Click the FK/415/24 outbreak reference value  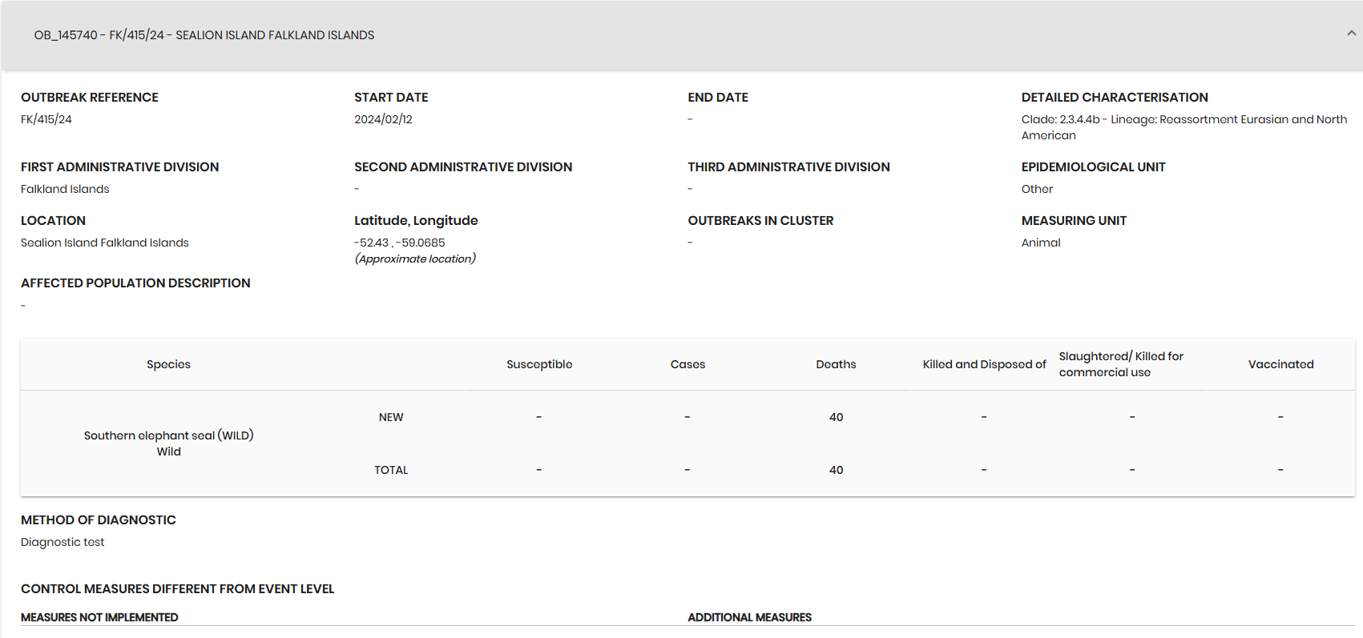pos(46,119)
